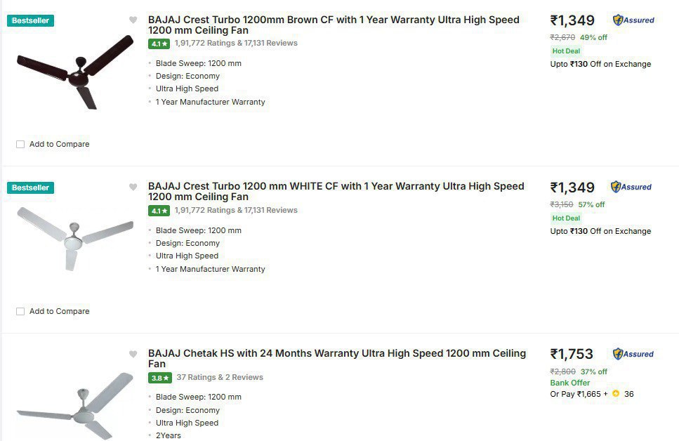Add brown Crest Turbo fan to wishlist
The image size is (679, 441).
[x=133, y=20]
